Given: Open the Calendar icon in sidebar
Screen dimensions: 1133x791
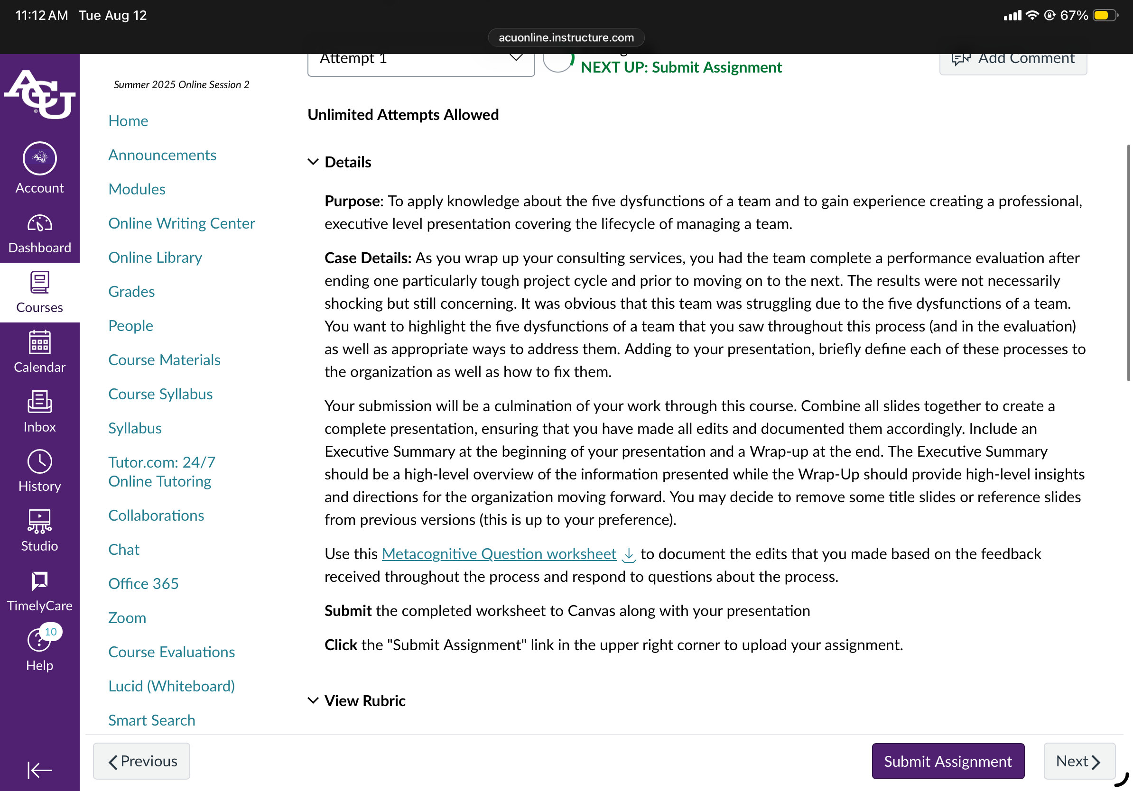Looking at the screenshot, I should coord(39,342).
